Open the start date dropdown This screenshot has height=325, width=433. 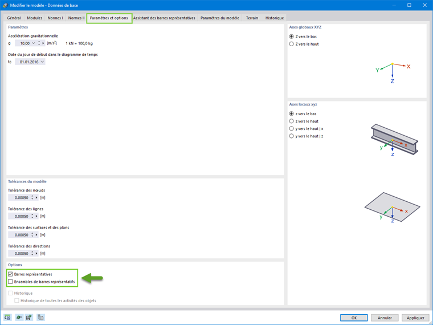click(42, 62)
